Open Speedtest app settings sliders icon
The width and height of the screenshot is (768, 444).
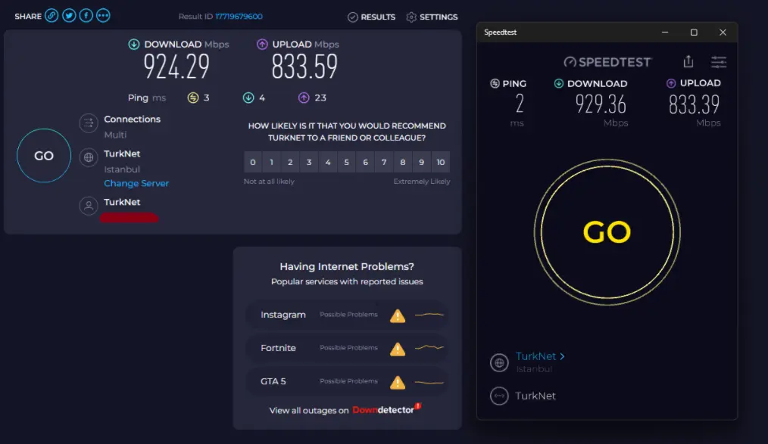click(x=719, y=62)
